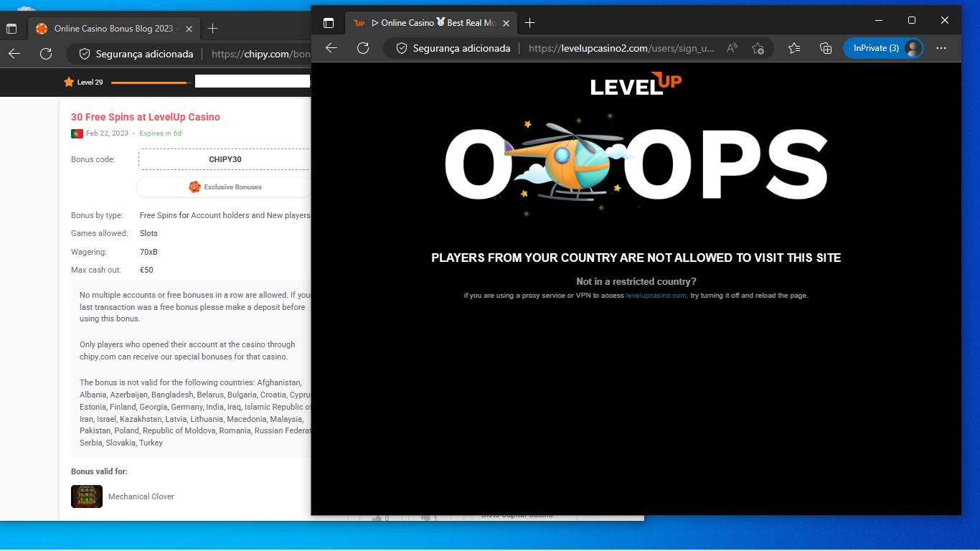Open the InPrivate profile menu

[x=884, y=48]
